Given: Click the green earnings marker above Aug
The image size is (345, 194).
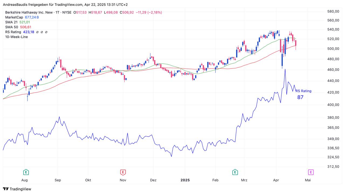Looking at the screenshot, I should (26, 172).
